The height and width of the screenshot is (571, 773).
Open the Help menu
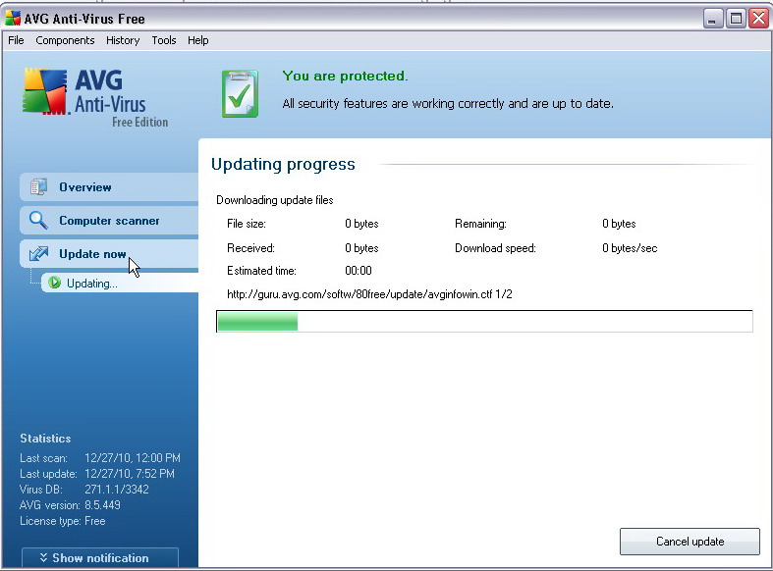click(197, 40)
